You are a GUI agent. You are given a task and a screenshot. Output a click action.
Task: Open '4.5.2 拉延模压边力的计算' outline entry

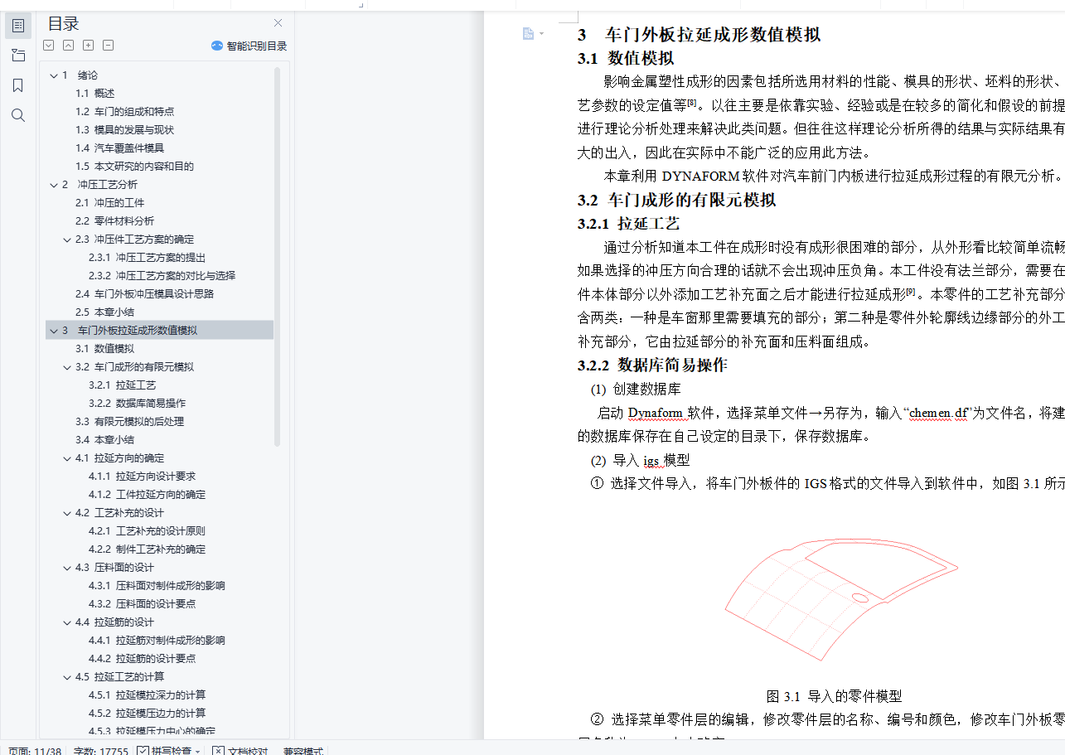pos(147,714)
